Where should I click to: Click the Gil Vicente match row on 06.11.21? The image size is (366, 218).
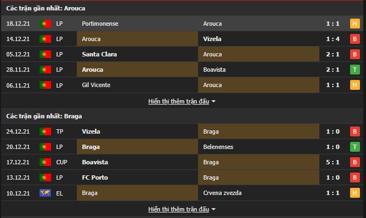coord(182,85)
